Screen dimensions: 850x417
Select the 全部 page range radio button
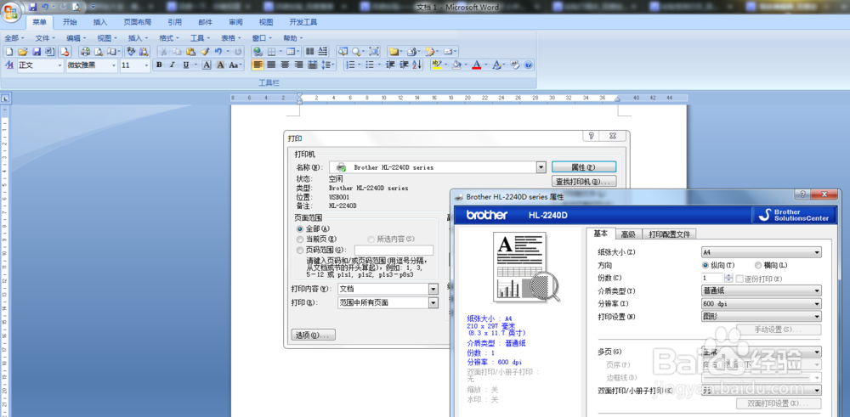coord(300,229)
